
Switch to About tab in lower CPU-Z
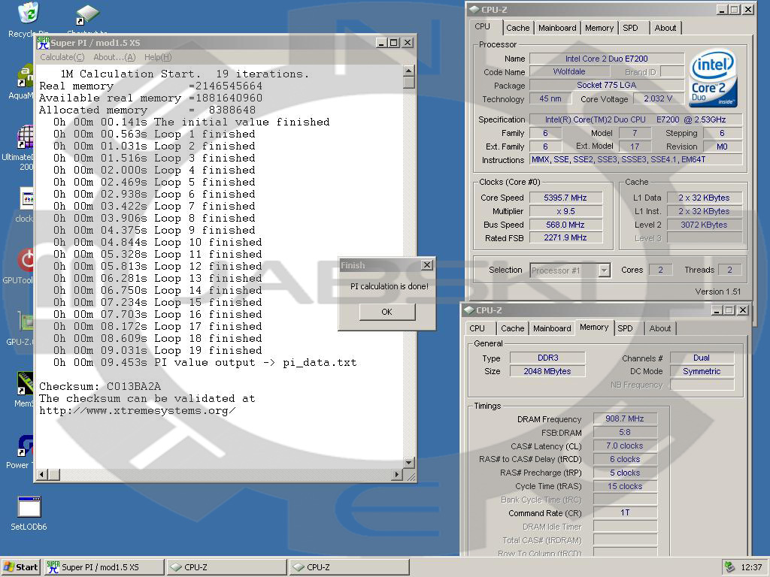pyautogui.click(x=660, y=328)
